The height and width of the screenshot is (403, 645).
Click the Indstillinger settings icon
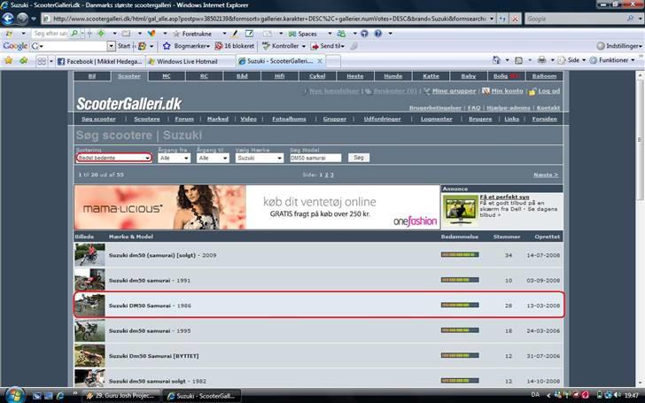[x=599, y=45]
